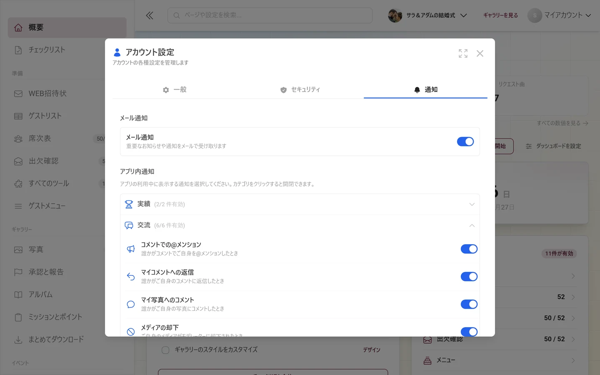This screenshot has height=375, width=600.
Task: Click the ギャラリーを見る link
Action: pos(500,15)
